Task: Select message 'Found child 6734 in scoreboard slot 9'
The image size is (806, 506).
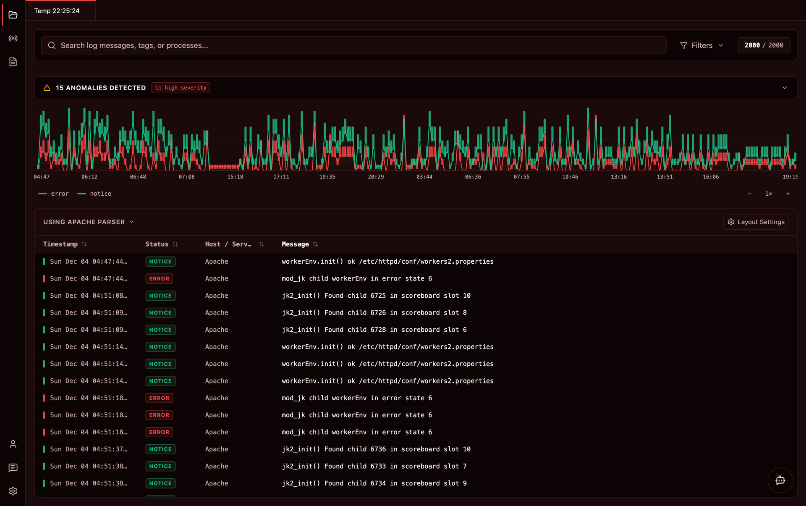Action: pyautogui.click(x=374, y=483)
